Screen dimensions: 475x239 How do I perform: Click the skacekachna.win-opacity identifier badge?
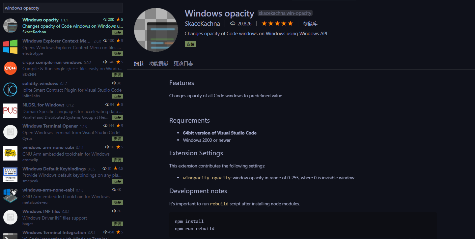point(285,13)
